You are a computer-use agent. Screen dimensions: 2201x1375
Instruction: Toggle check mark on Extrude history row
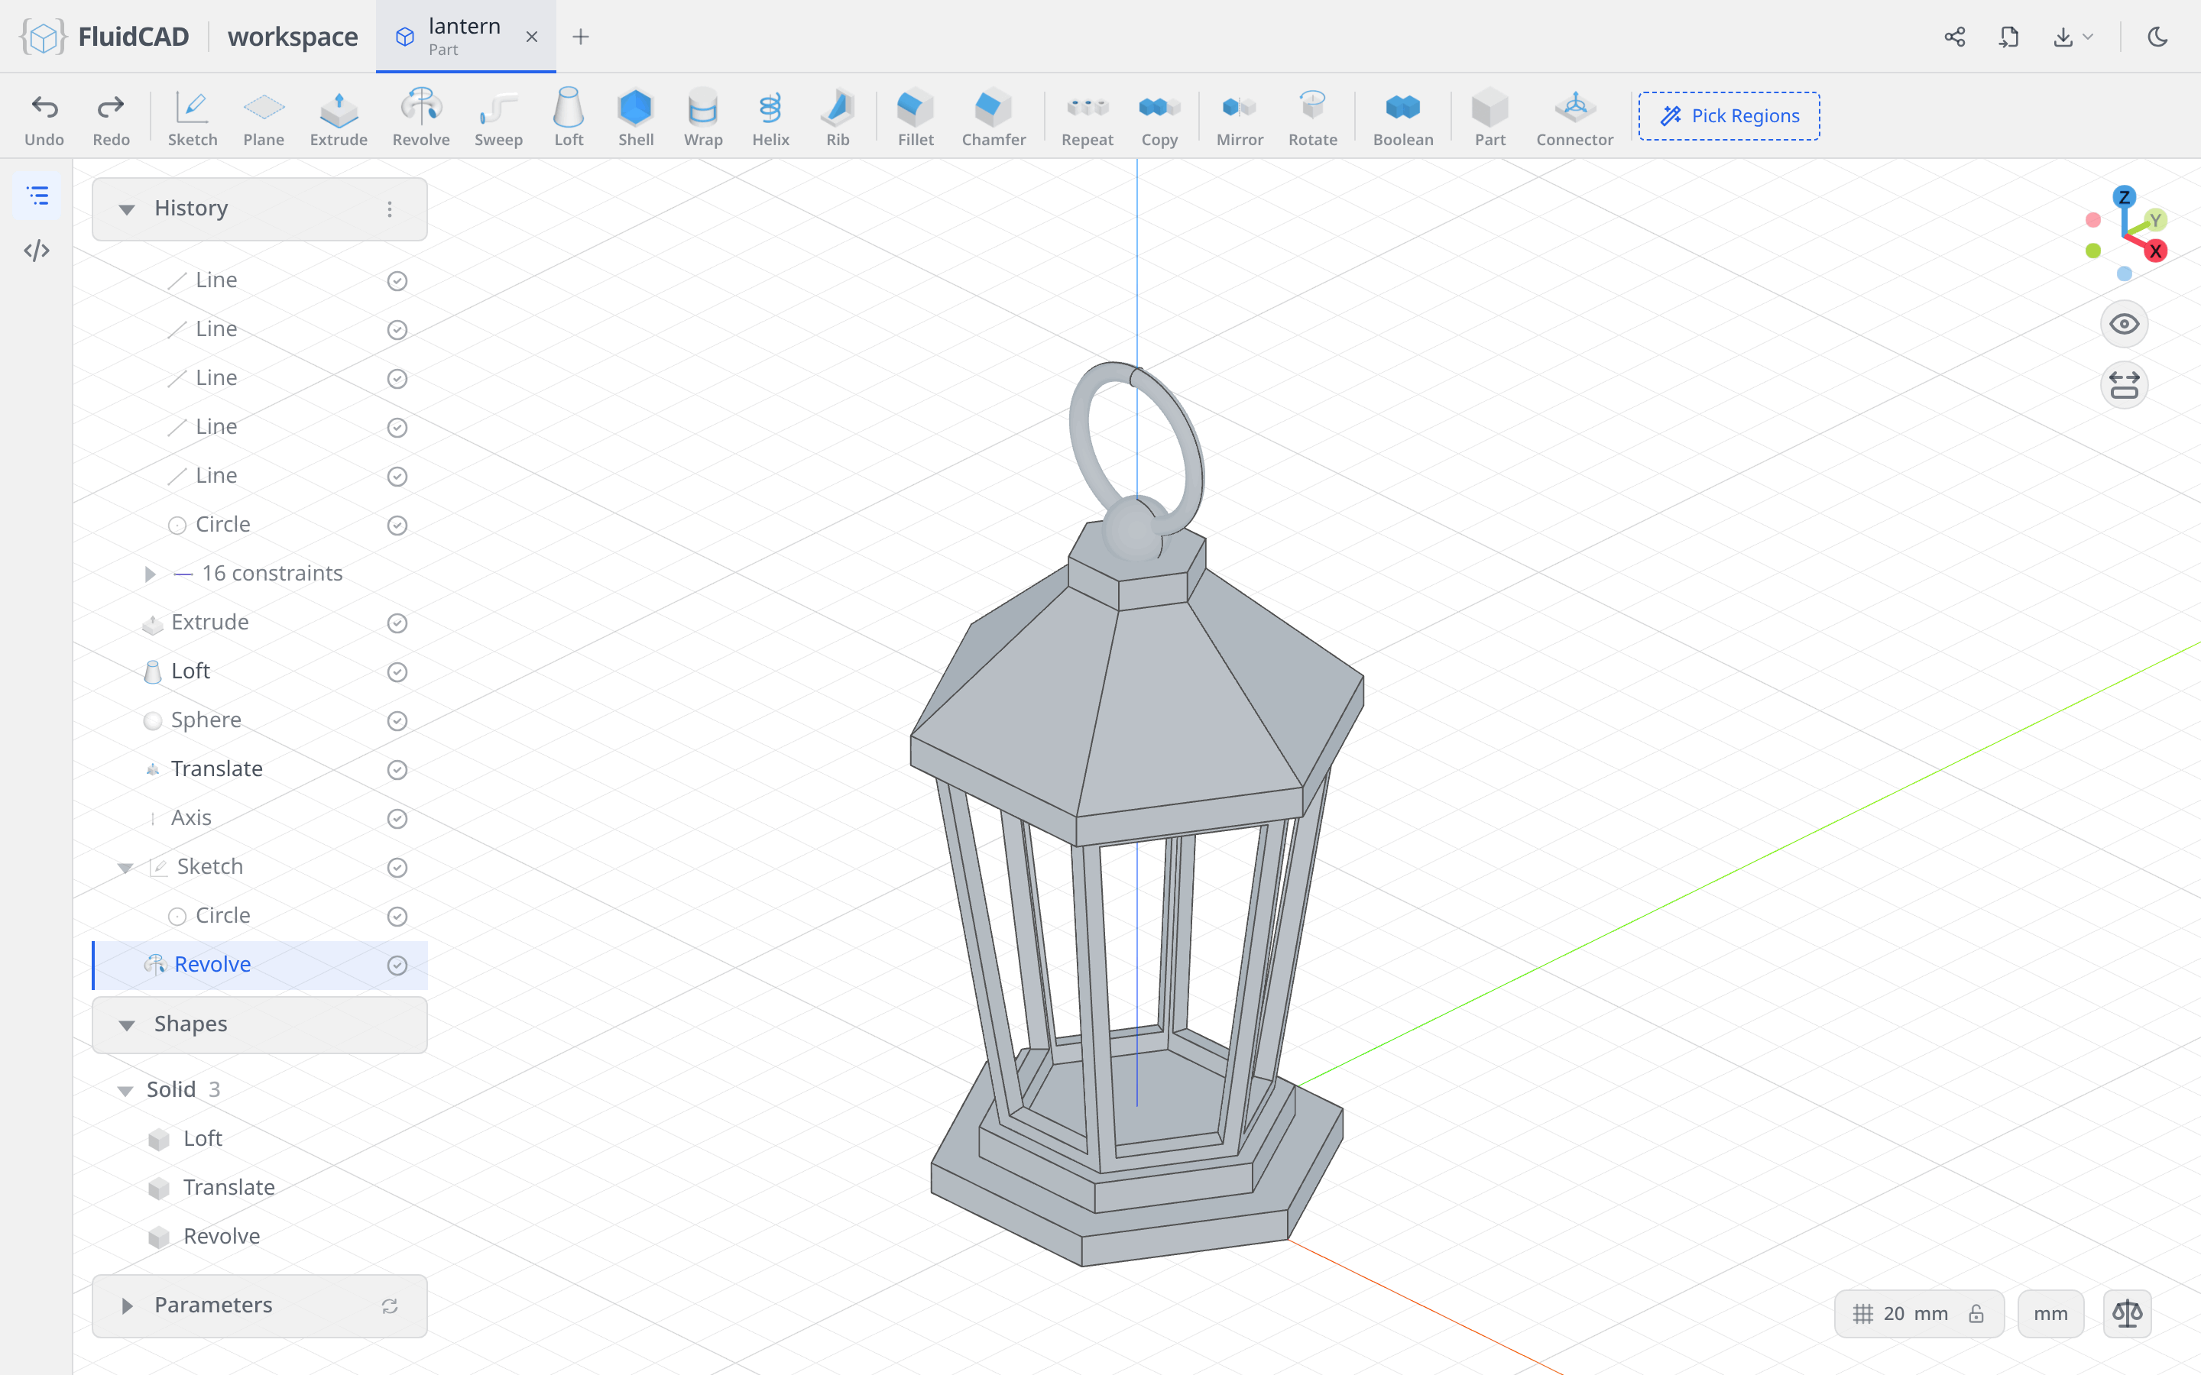tap(397, 623)
